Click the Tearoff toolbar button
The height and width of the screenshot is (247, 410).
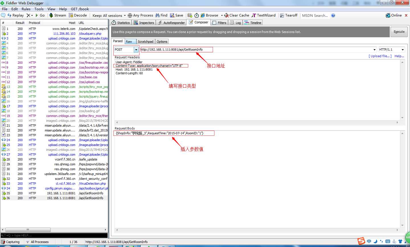289,15
